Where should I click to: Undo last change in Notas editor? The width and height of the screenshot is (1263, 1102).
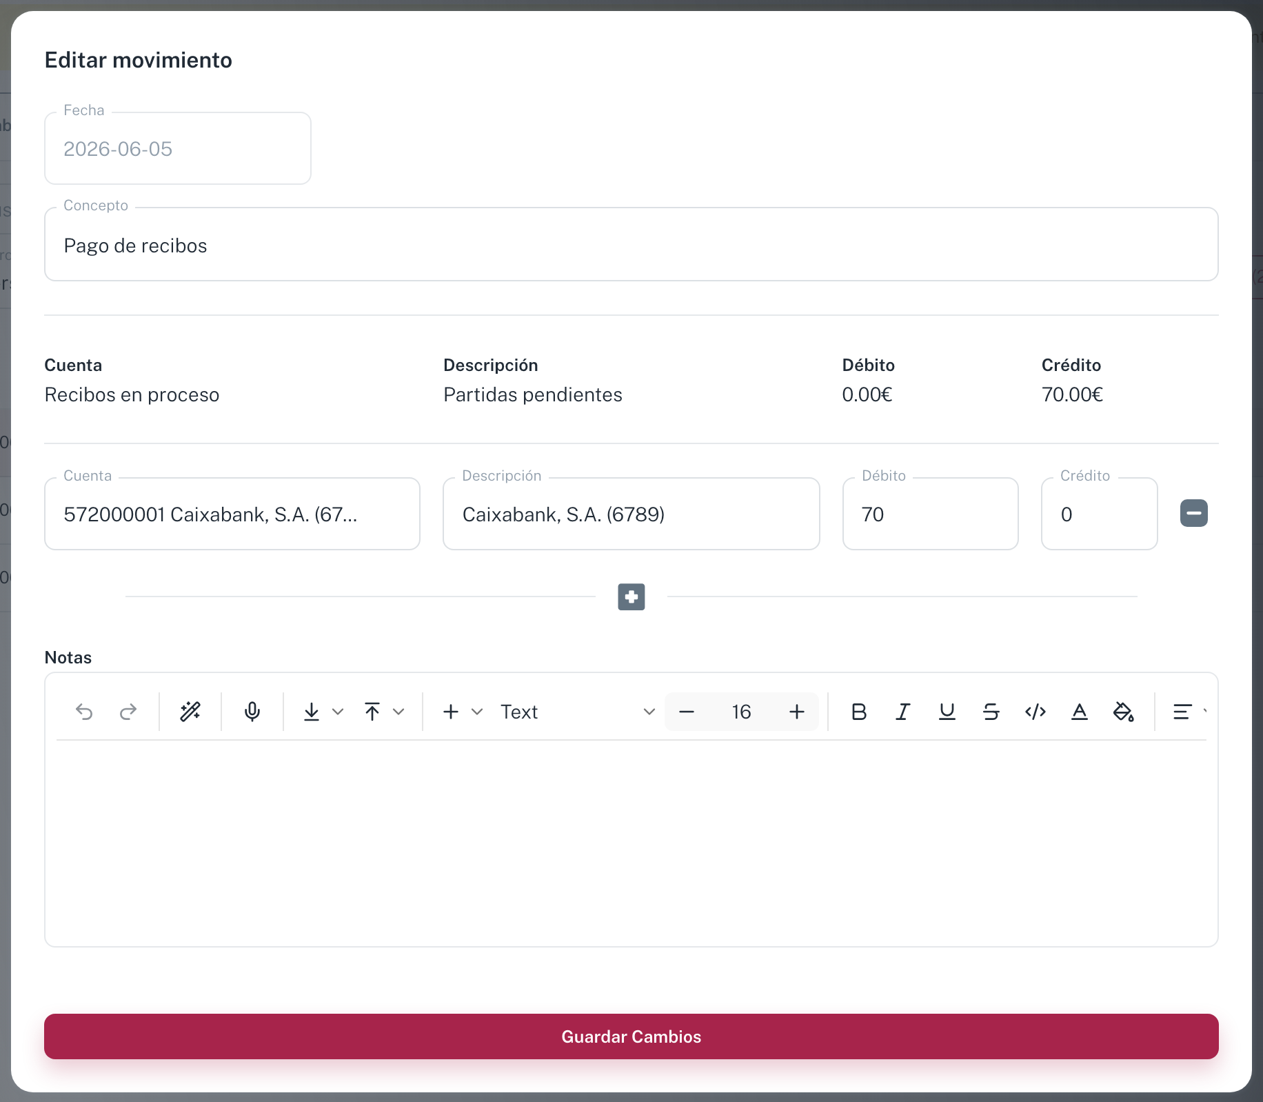pyautogui.click(x=84, y=712)
